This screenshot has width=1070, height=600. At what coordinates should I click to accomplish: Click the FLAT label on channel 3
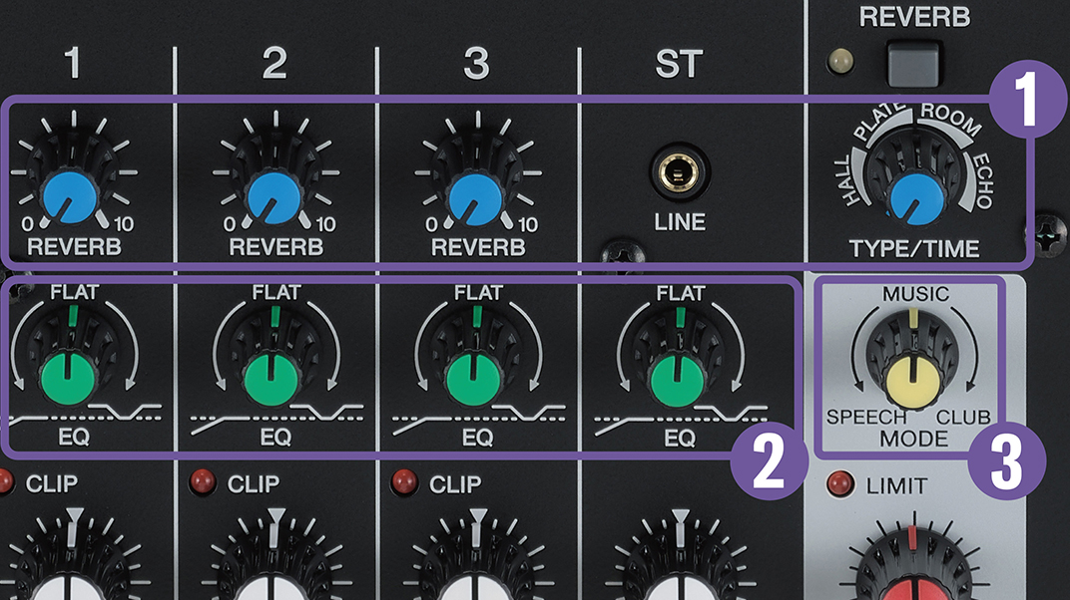click(478, 293)
